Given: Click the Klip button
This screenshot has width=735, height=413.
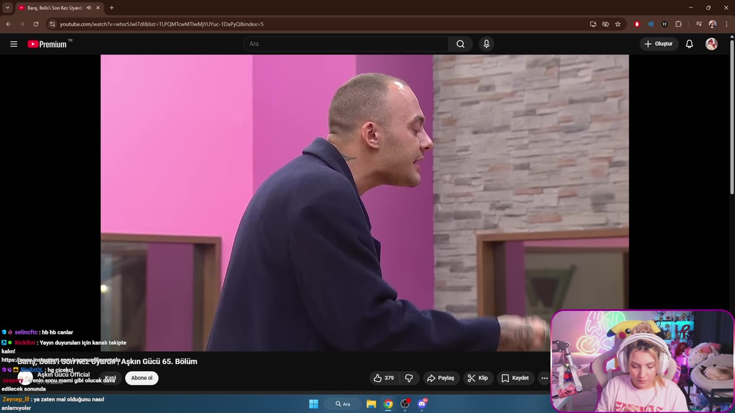Looking at the screenshot, I should point(477,378).
